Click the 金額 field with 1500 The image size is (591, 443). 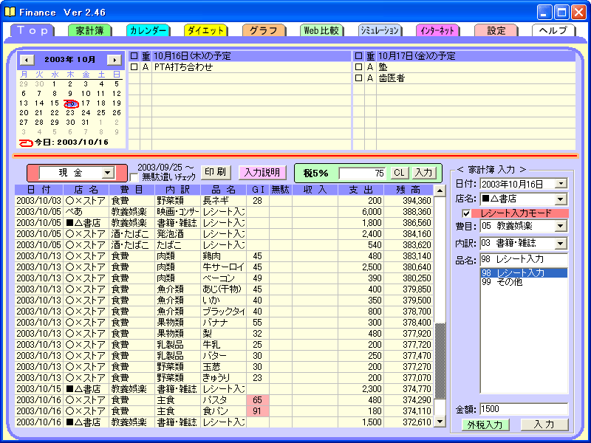coord(524,409)
